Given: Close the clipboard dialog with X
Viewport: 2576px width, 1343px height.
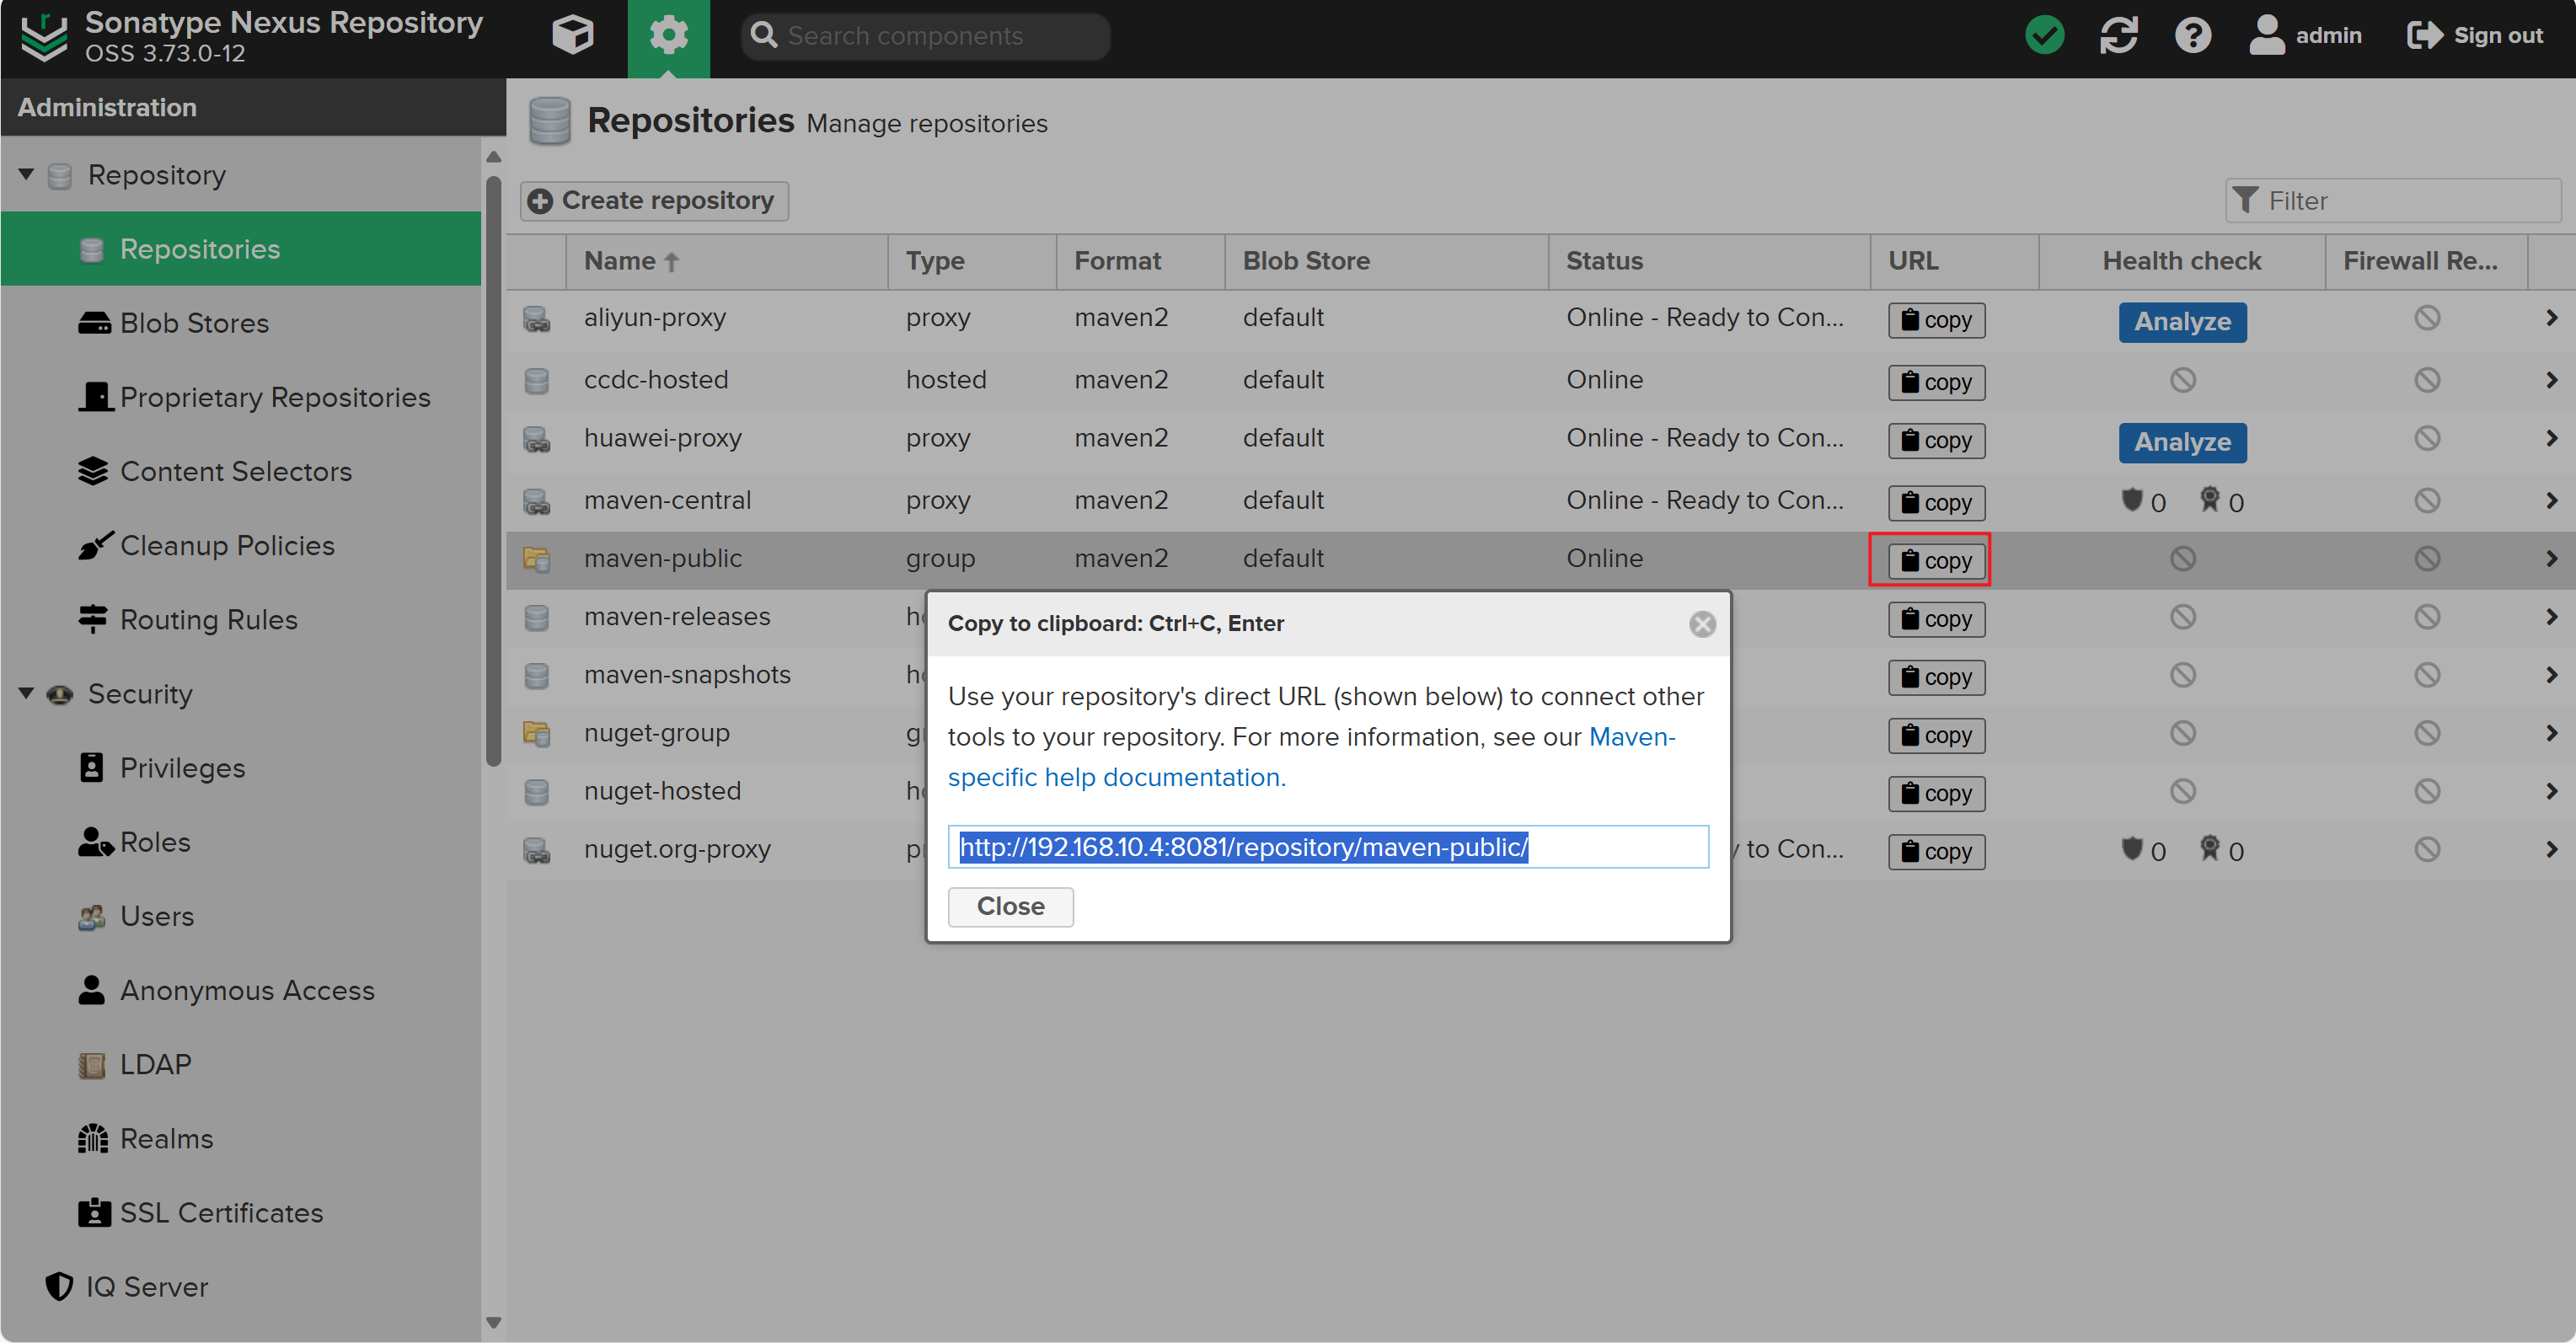Looking at the screenshot, I should [1702, 624].
